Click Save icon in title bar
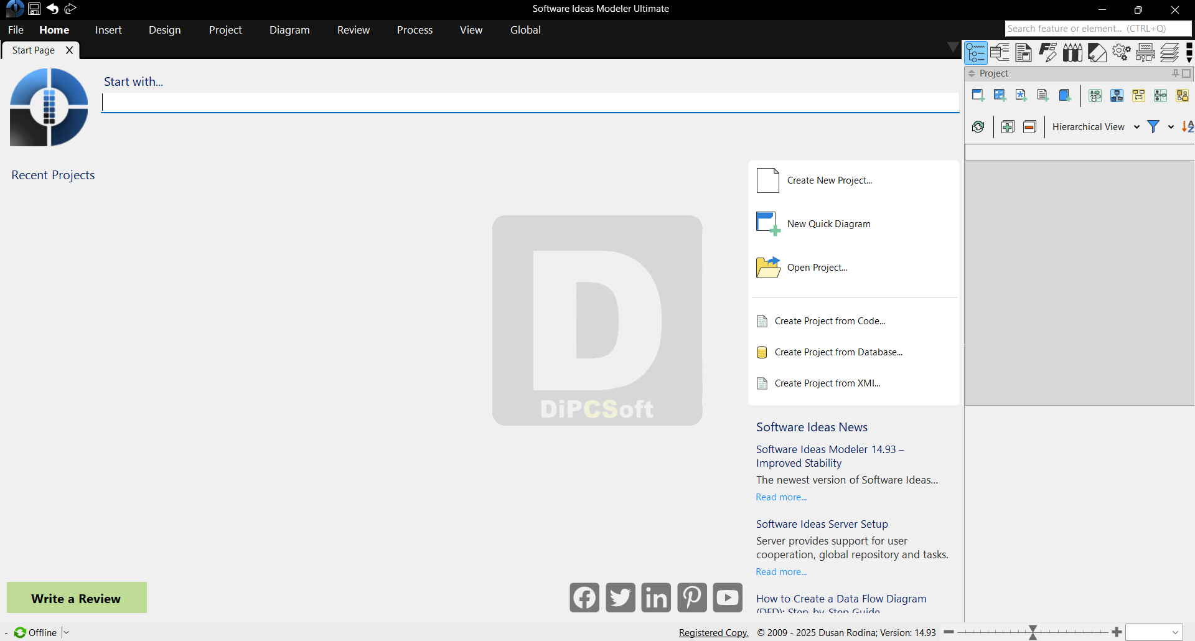1195x641 pixels. point(34,9)
